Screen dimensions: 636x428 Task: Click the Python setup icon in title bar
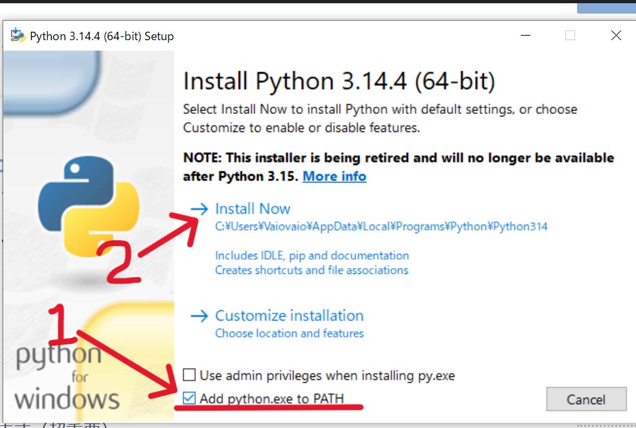(x=17, y=36)
